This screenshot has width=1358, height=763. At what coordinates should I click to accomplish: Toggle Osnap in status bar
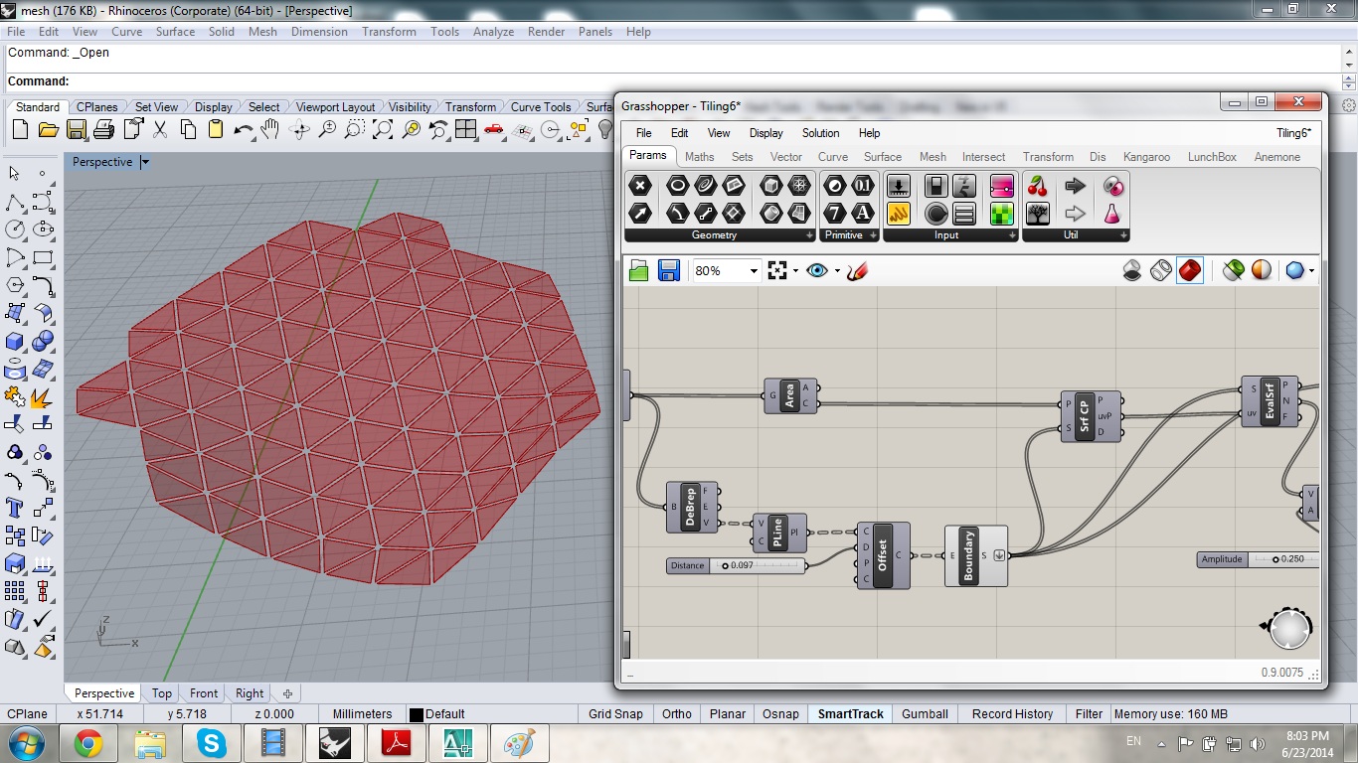click(780, 713)
